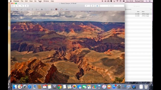The height and width of the screenshot is (90, 161).
Task: Open the Tools menu
Action: click(x=40, y=1)
